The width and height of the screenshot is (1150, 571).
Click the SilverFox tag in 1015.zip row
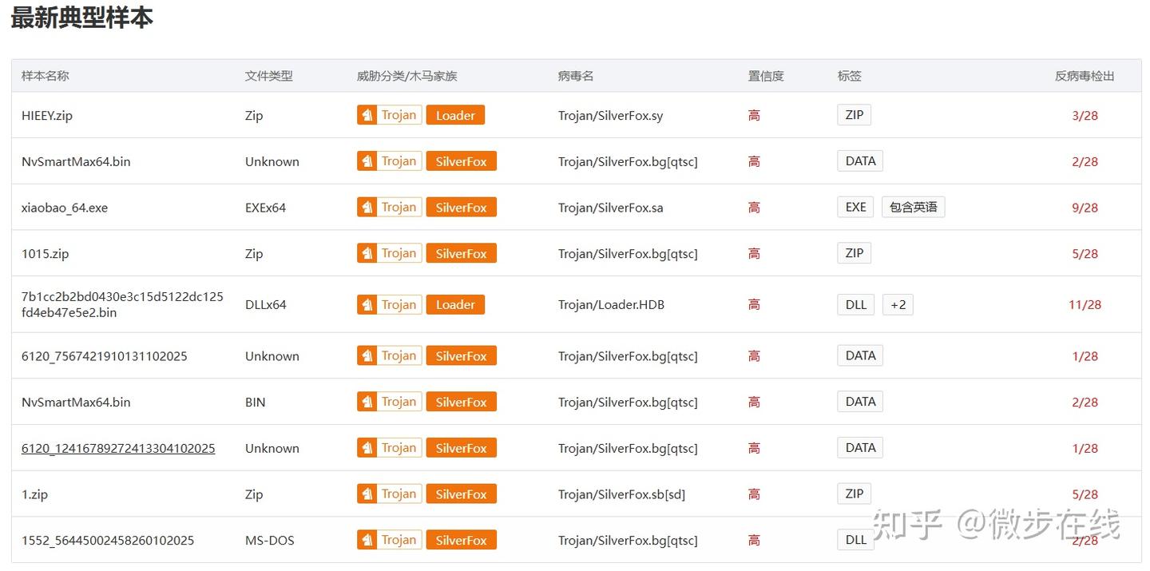(461, 253)
